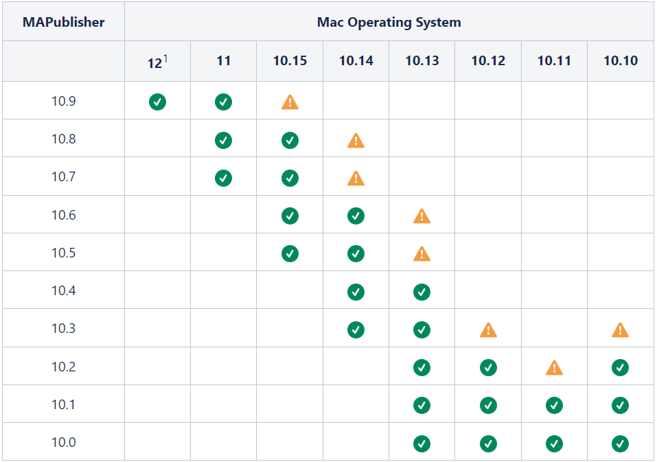
Task: Click the green check for MAPublisher 10.6 on 10.15
Action: [x=290, y=216]
